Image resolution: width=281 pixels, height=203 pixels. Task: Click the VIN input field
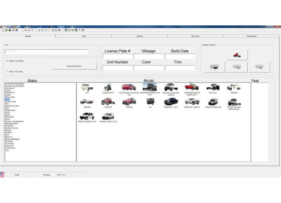point(46,52)
